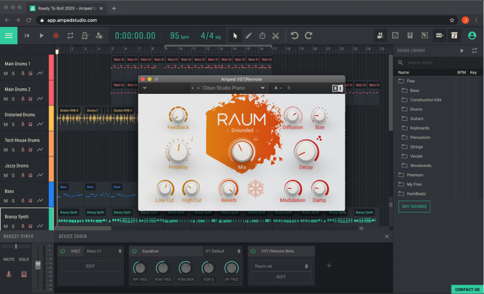This screenshot has height=294, width=484.
Task: Toggle the piano keyboard panel icon
Action: [x=410, y=35]
